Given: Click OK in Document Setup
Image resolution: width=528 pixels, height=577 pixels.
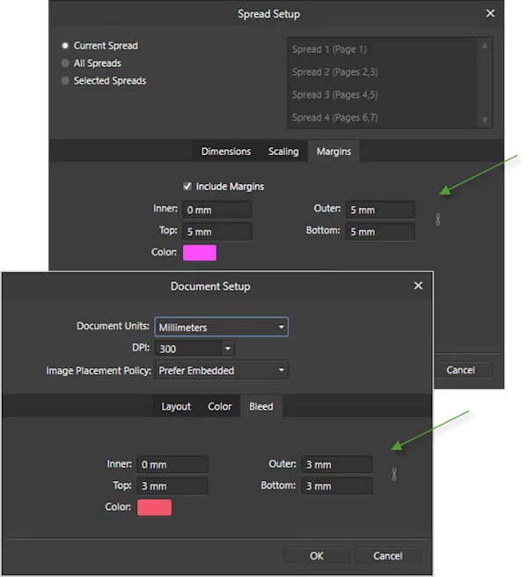Looking at the screenshot, I should [x=316, y=556].
